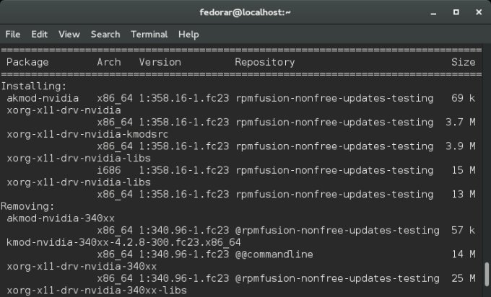Viewport: 491px width, 297px height.
Task: Open the View menu
Action: click(x=69, y=34)
